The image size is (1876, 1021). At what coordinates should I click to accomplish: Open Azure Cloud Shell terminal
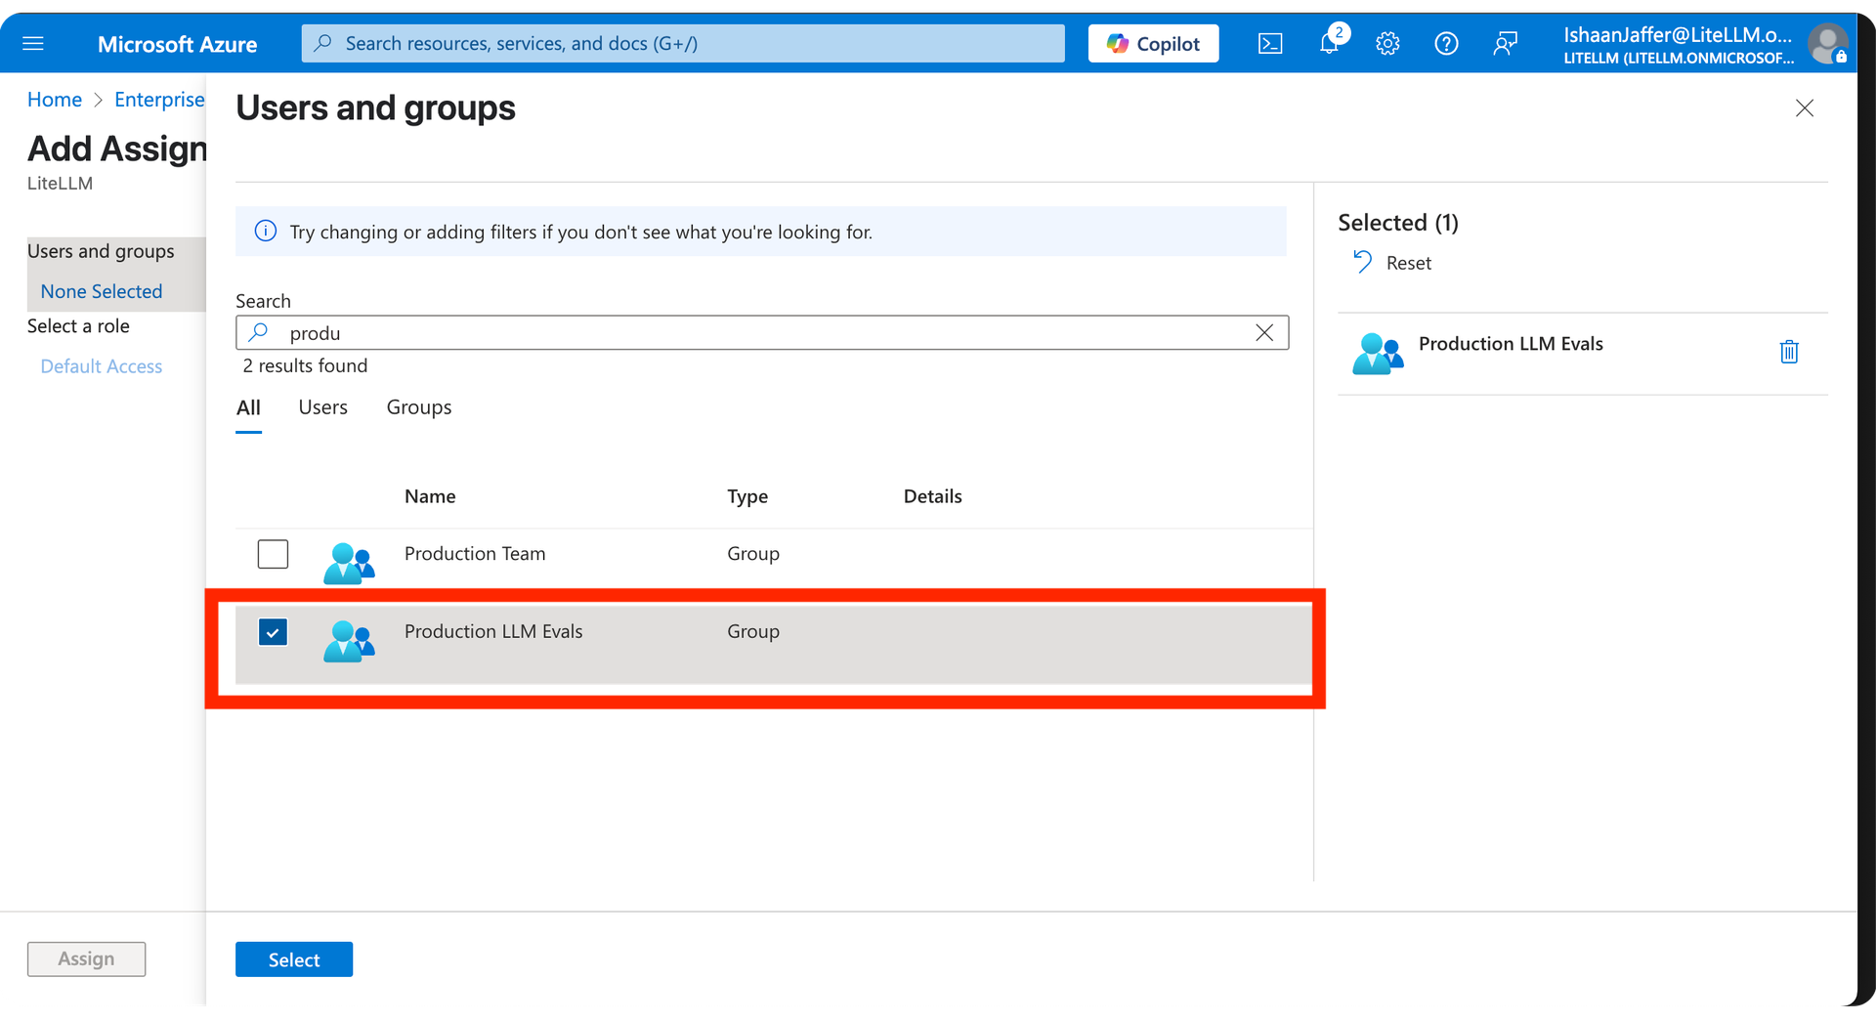pos(1269,43)
